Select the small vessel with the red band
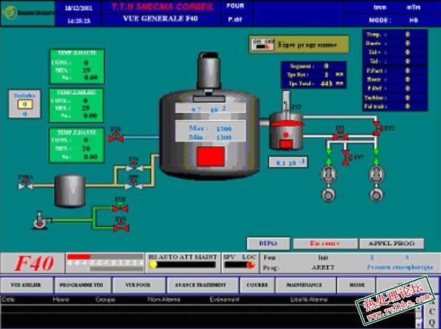441x329 pixels. pyautogui.click(x=286, y=130)
